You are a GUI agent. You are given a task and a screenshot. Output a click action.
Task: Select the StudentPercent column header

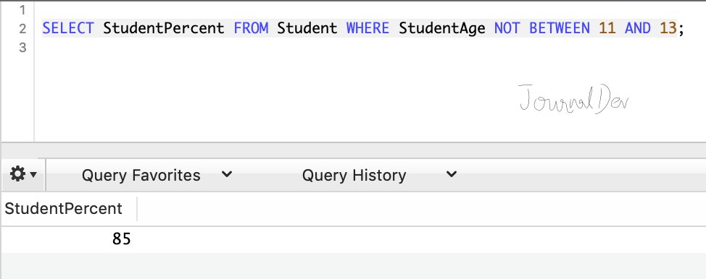(64, 208)
